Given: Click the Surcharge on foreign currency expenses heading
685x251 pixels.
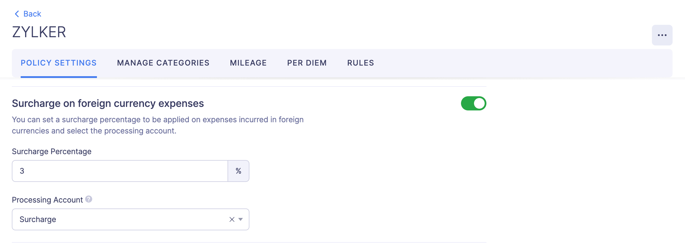Looking at the screenshot, I should (108, 103).
